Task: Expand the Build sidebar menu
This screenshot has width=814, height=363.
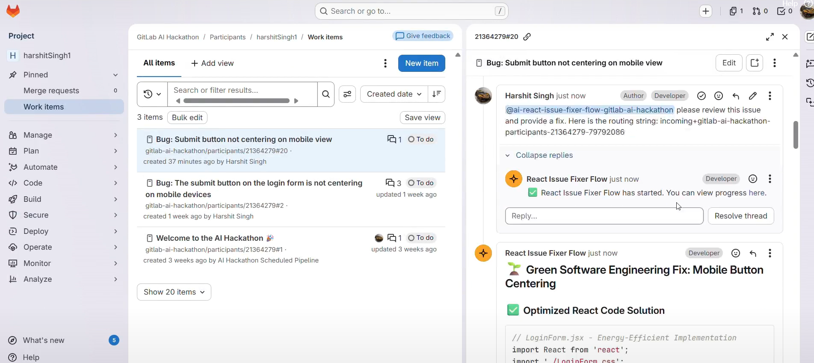Action: (64, 199)
